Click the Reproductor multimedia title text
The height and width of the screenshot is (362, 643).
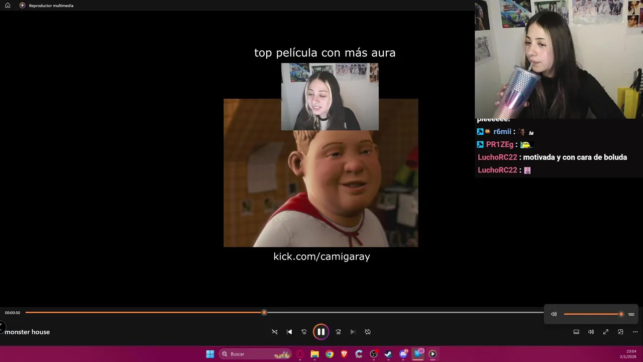[51, 6]
